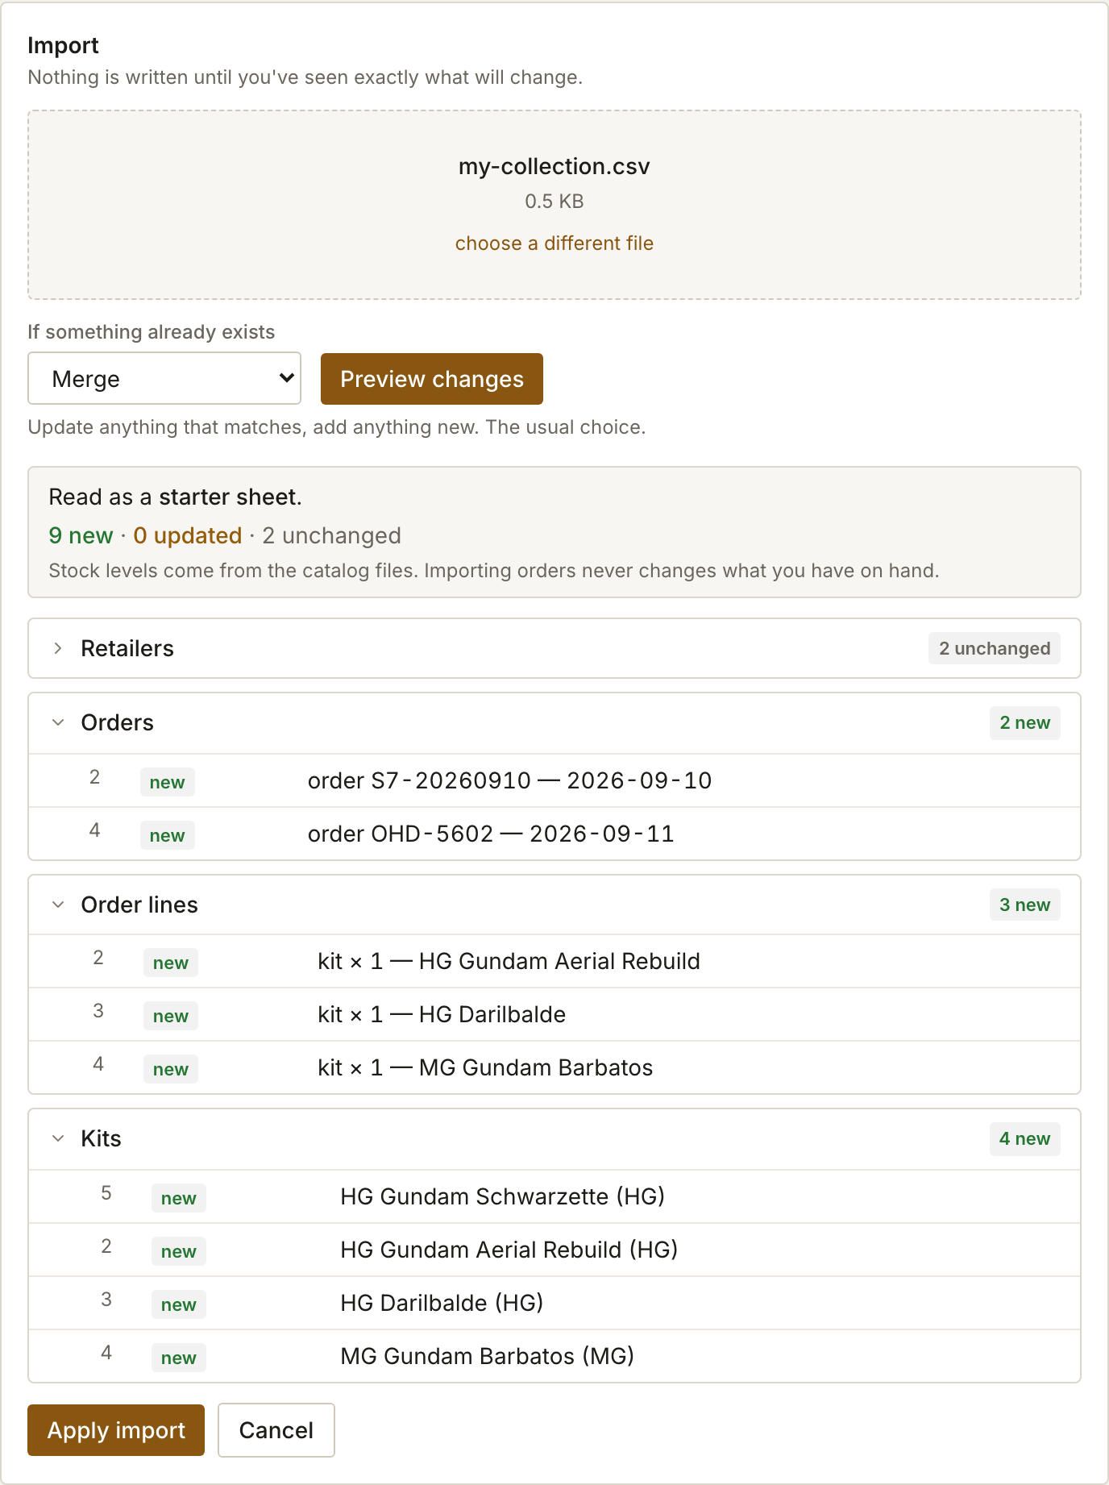Collapse the Kits section chevron
This screenshot has width=1109, height=1485.
click(x=57, y=1138)
